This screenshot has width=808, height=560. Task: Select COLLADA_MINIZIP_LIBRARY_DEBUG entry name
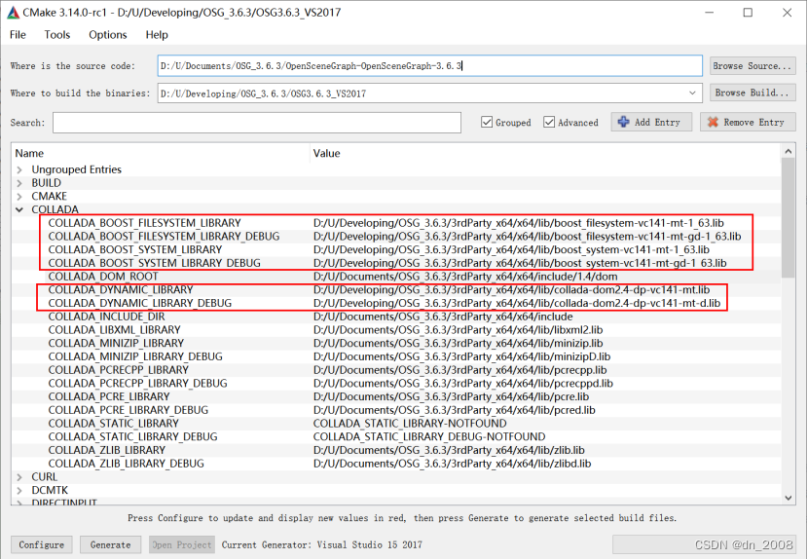[x=135, y=356]
